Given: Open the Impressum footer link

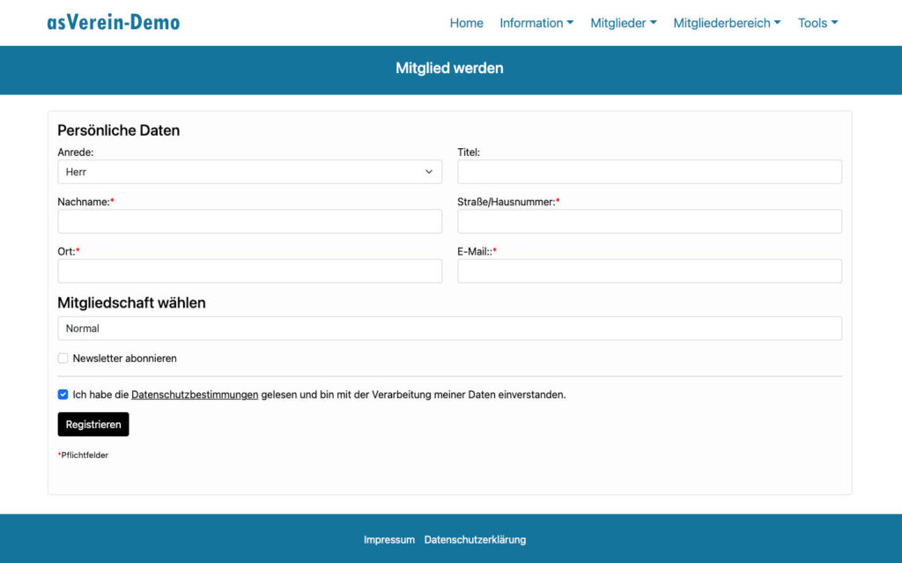Looking at the screenshot, I should coord(388,540).
